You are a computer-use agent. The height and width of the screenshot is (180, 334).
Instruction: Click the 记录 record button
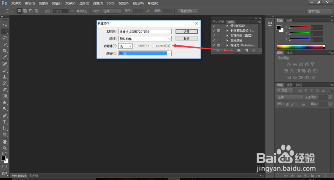click(x=186, y=31)
